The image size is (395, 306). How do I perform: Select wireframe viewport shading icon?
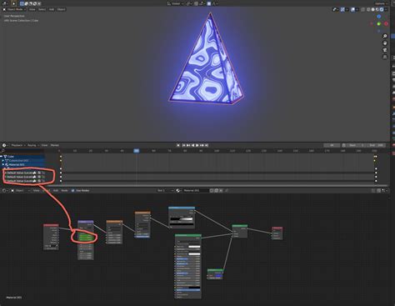(368, 9)
